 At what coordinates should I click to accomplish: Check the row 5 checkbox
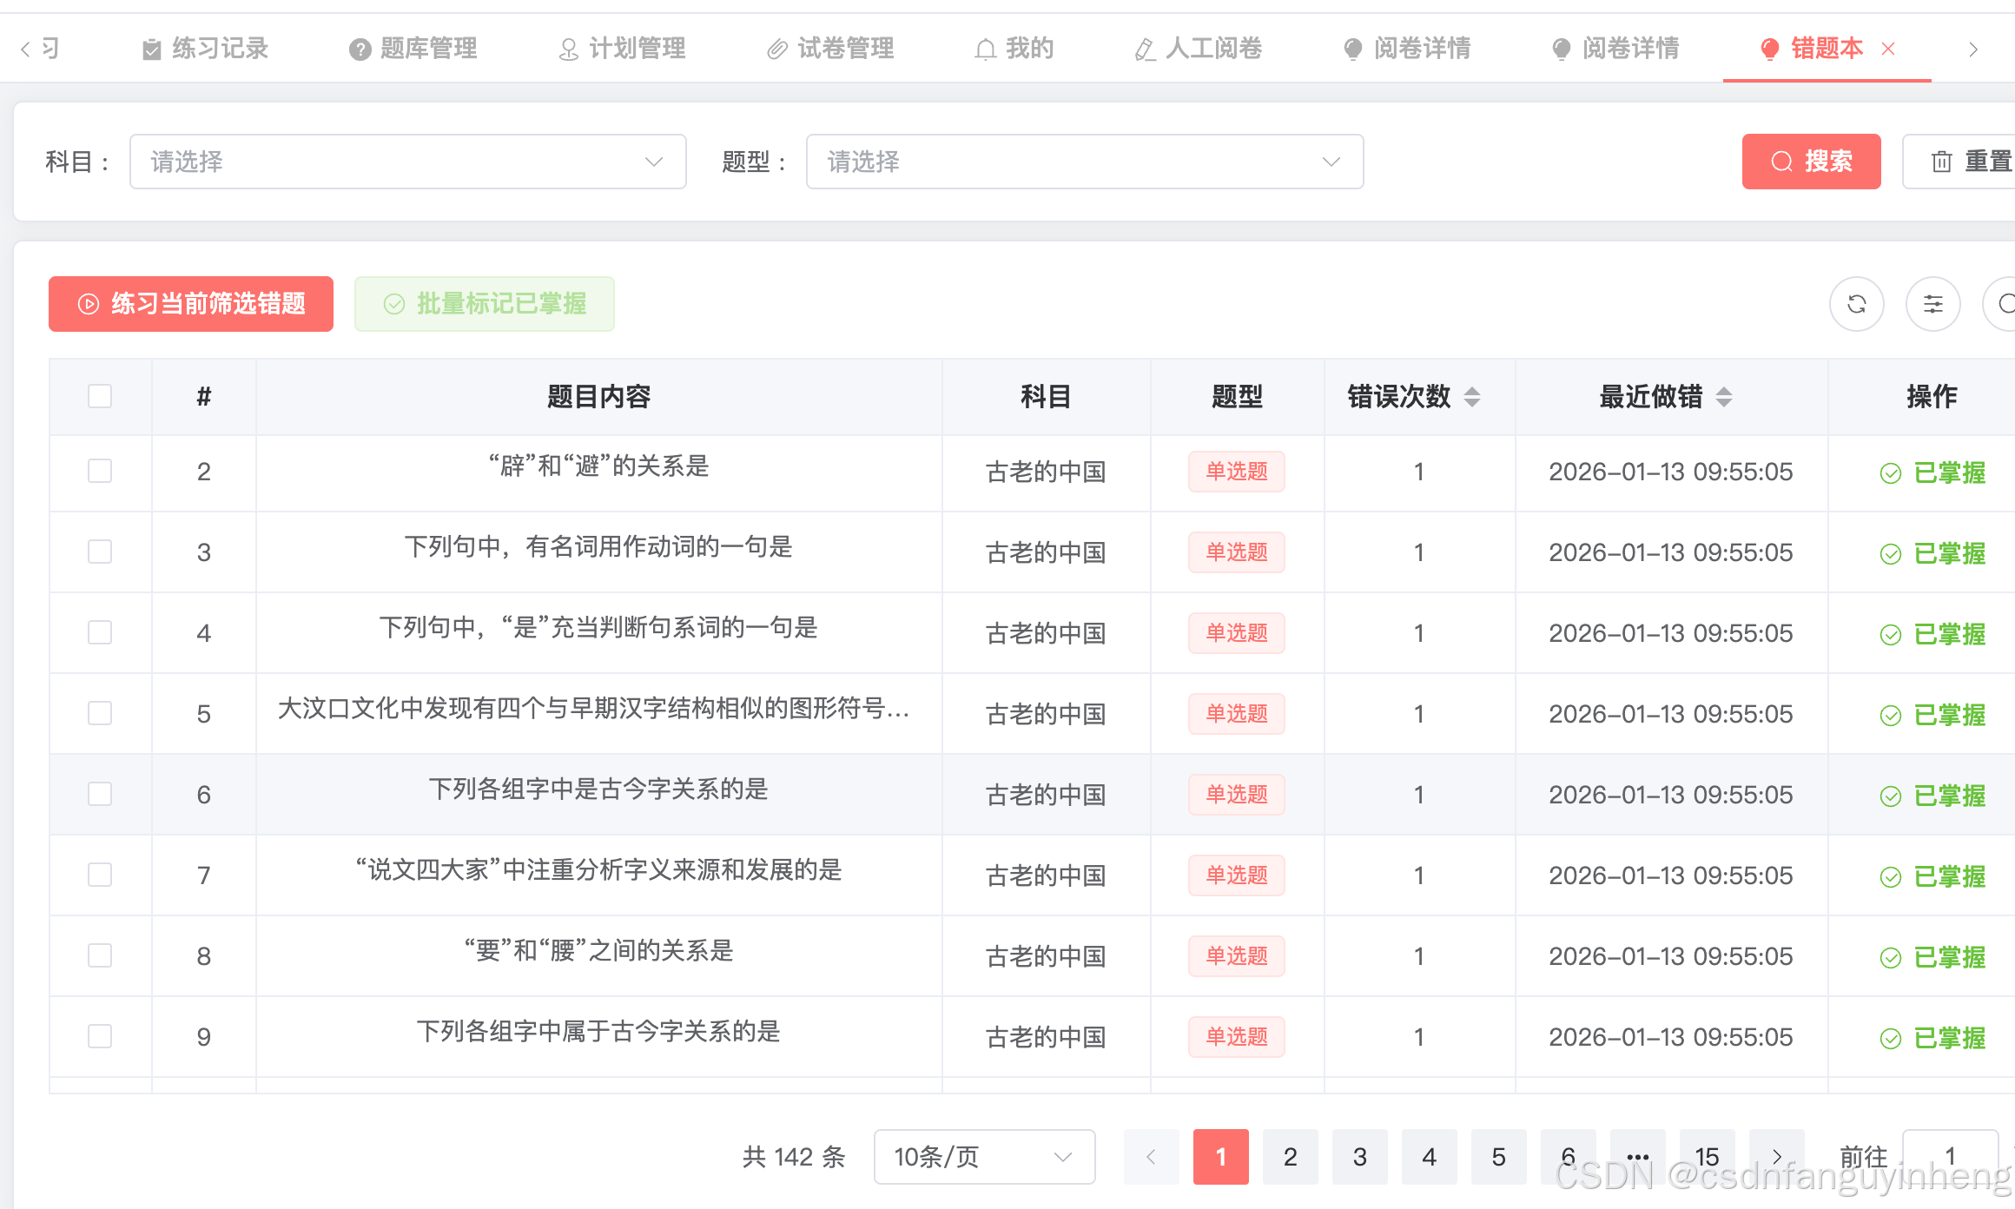pyautogui.click(x=100, y=713)
